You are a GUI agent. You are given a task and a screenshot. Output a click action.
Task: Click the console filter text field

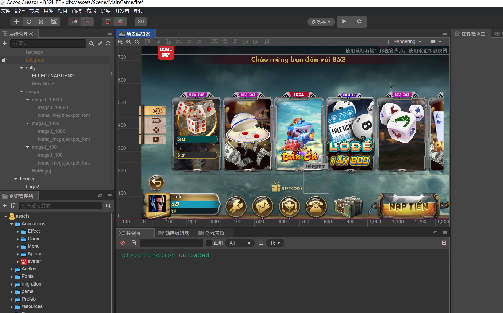(171, 243)
